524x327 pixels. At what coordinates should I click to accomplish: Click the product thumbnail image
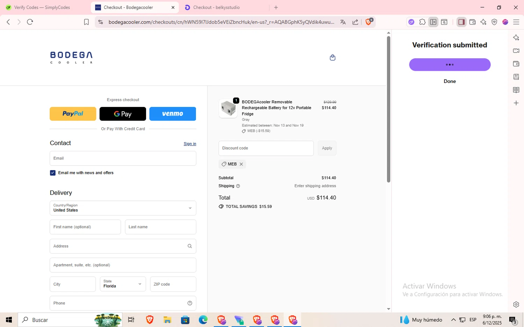pyautogui.click(x=228, y=108)
